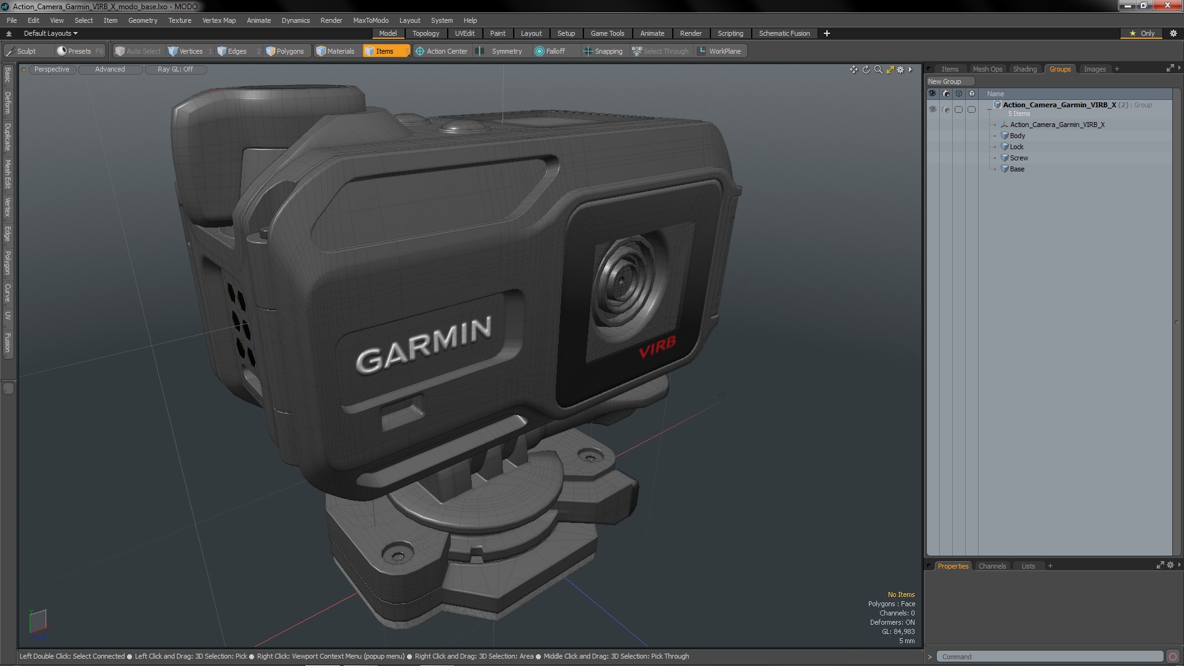Click the Schematic Fusion tab

click(784, 33)
